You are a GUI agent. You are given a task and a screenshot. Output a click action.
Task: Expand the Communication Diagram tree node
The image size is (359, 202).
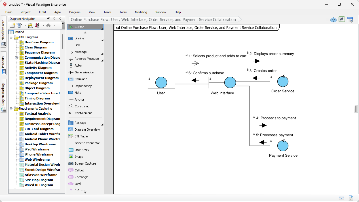point(16,58)
